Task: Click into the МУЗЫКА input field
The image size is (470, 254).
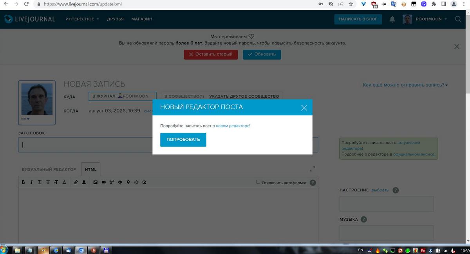Action: (x=387, y=233)
